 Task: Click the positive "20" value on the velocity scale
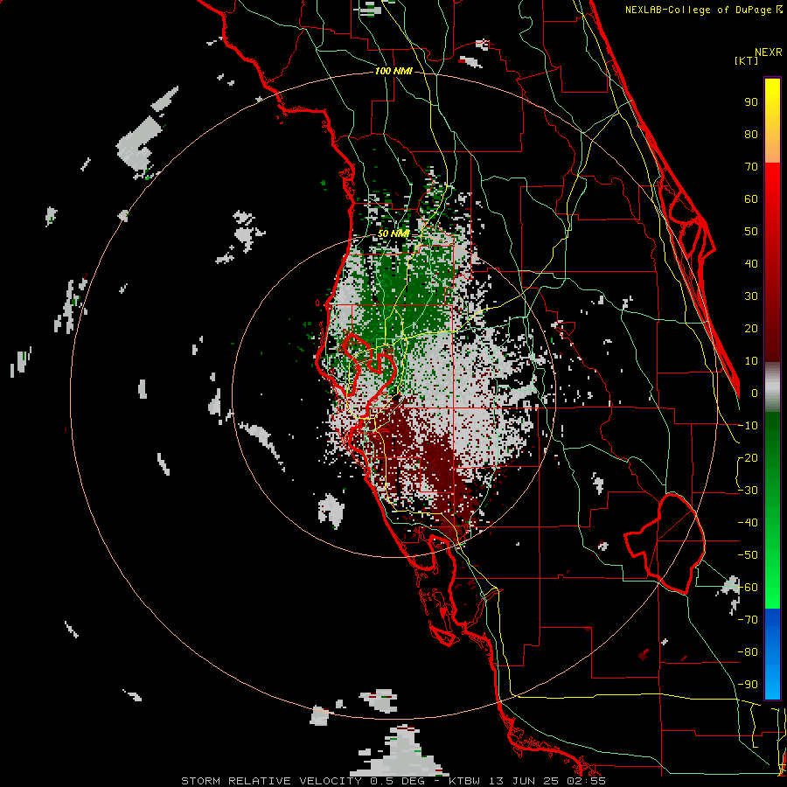click(751, 328)
